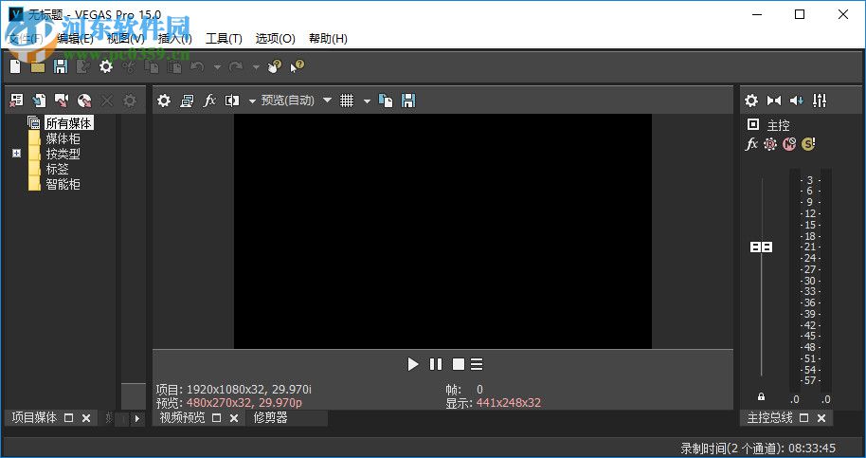Open the 工具(T) menu
Viewport: 866px width, 458px height.
coord(224,39)
